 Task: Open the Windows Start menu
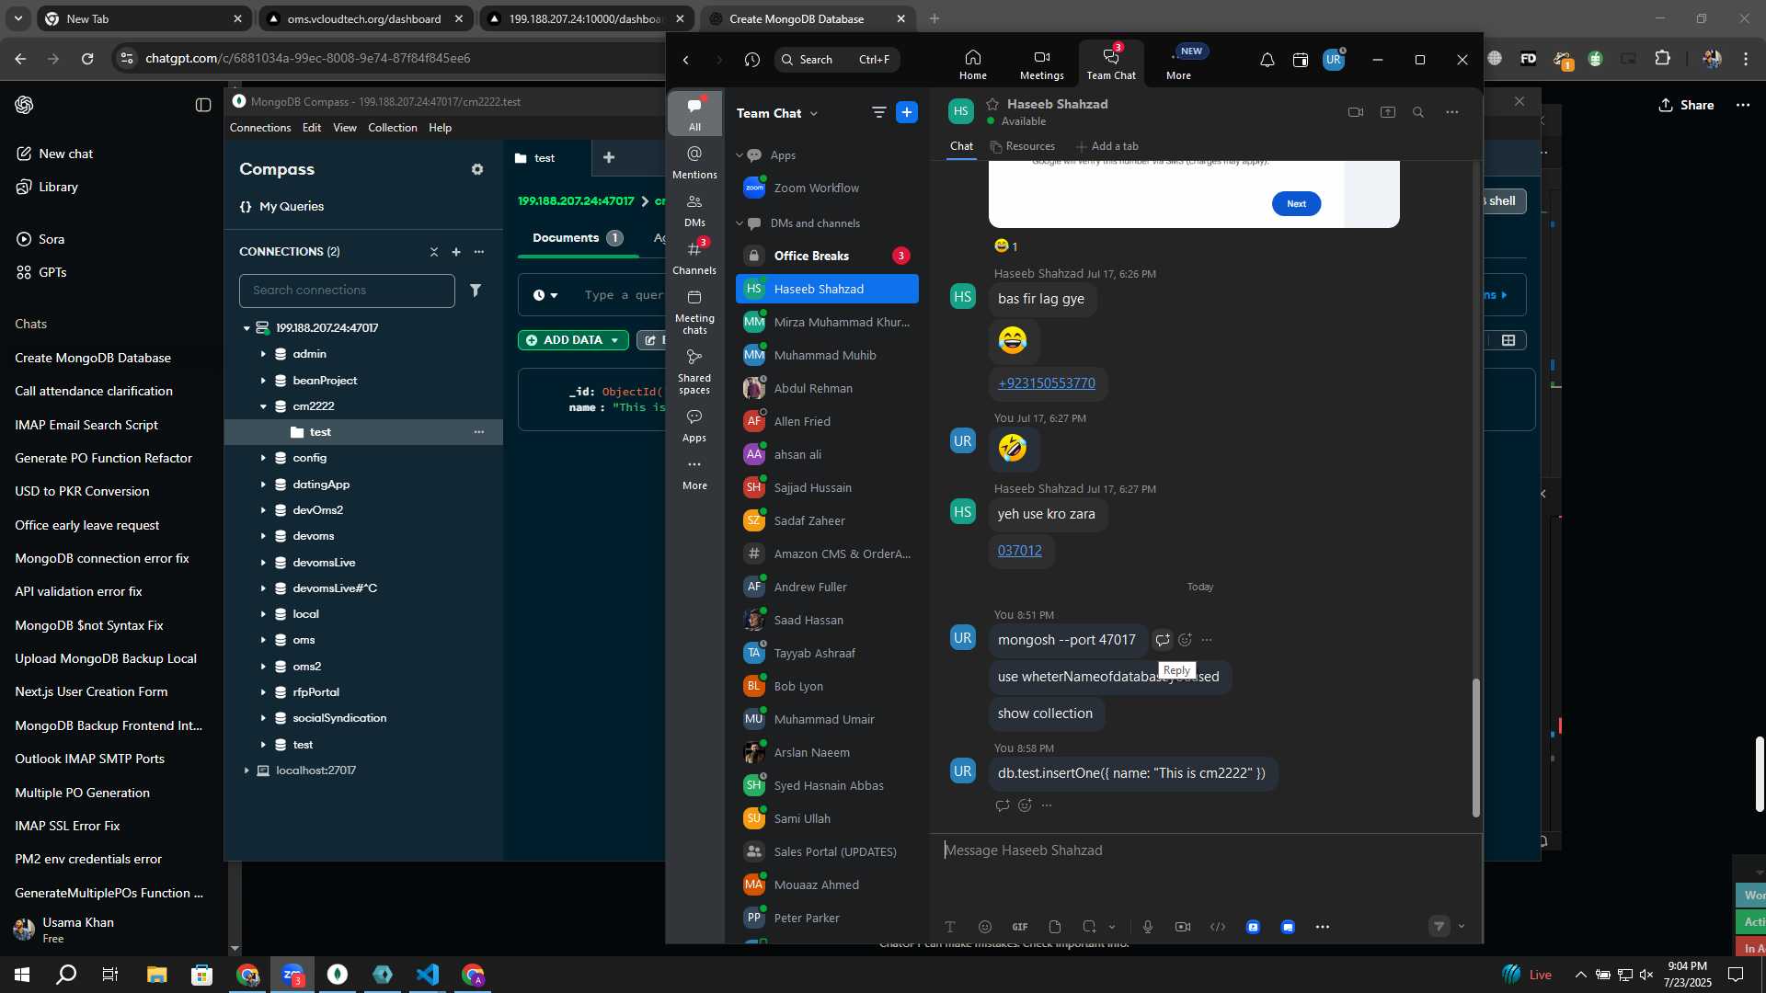tap(22, 975)
